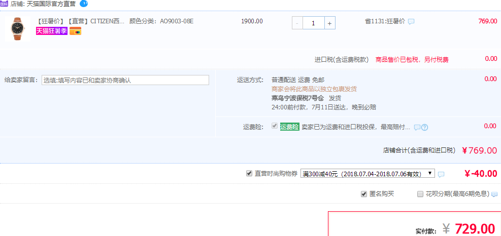
Task: Click the 729.00 final payment amount
Action: (475, 228)
